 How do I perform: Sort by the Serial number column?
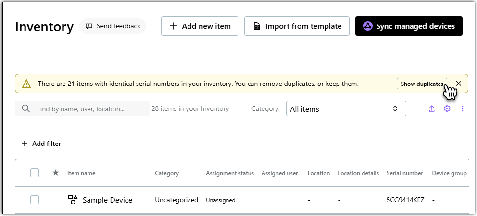pos(404,173)
